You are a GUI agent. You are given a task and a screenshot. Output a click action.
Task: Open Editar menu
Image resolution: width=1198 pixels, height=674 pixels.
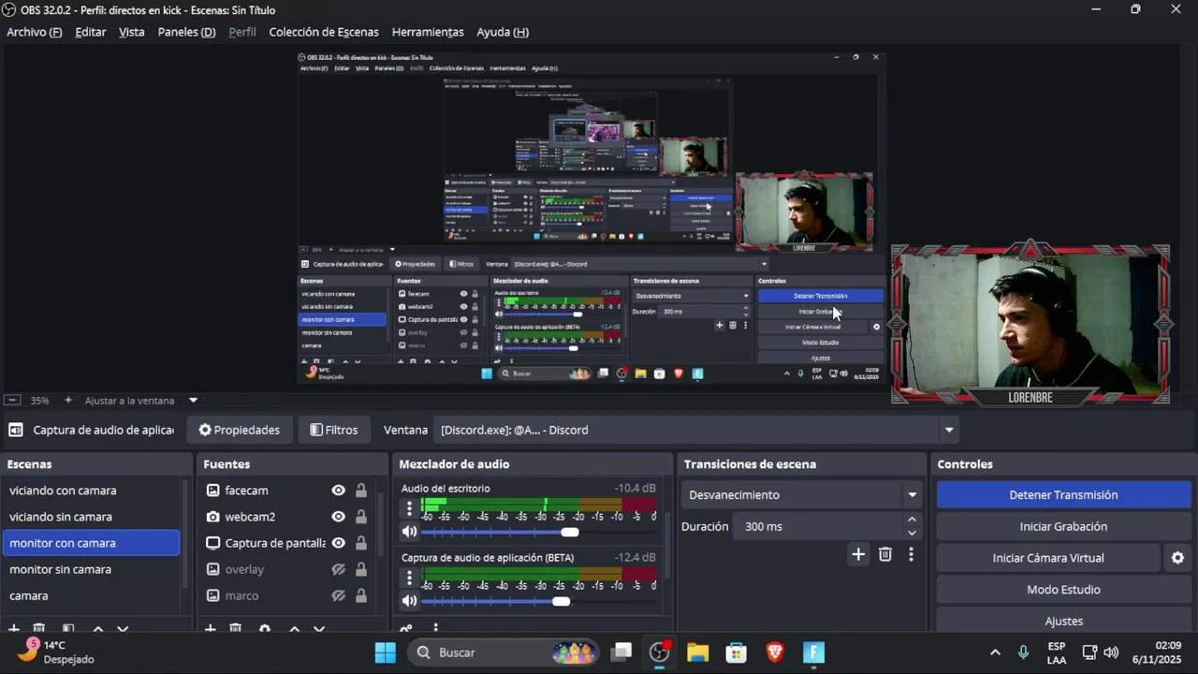click(x=91, y=32)
